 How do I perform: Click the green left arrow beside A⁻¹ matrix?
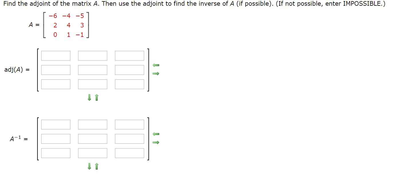tap(156, 134)
